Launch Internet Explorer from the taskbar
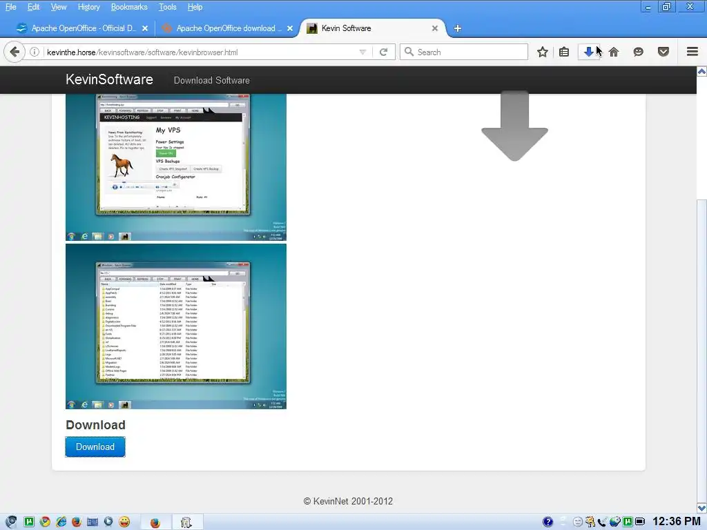Image resolution: width=707 pixels, height=530 pixels. tap(61, 522)
